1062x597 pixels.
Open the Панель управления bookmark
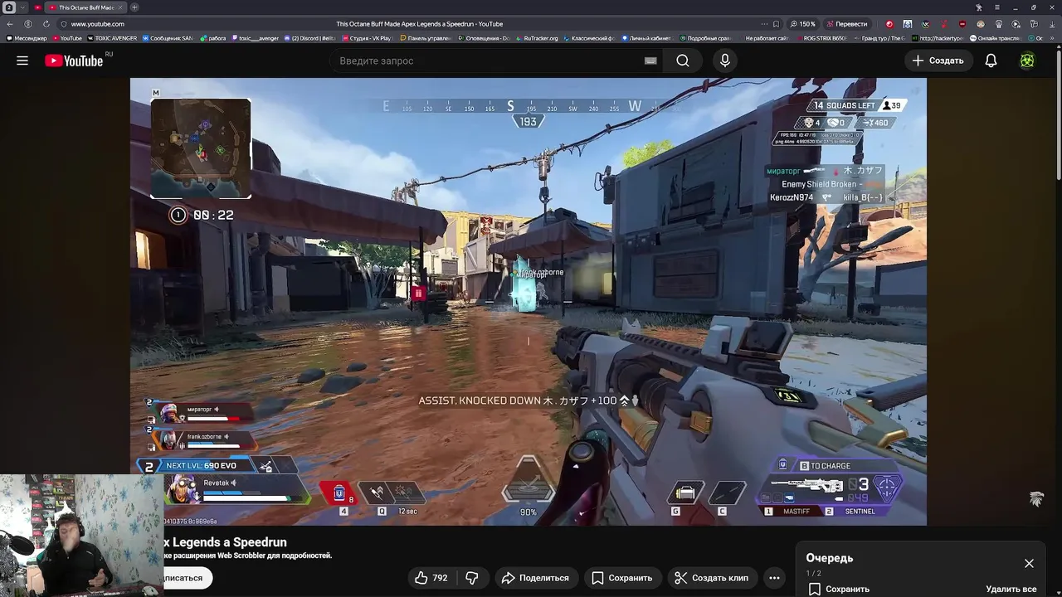(425, 38)
